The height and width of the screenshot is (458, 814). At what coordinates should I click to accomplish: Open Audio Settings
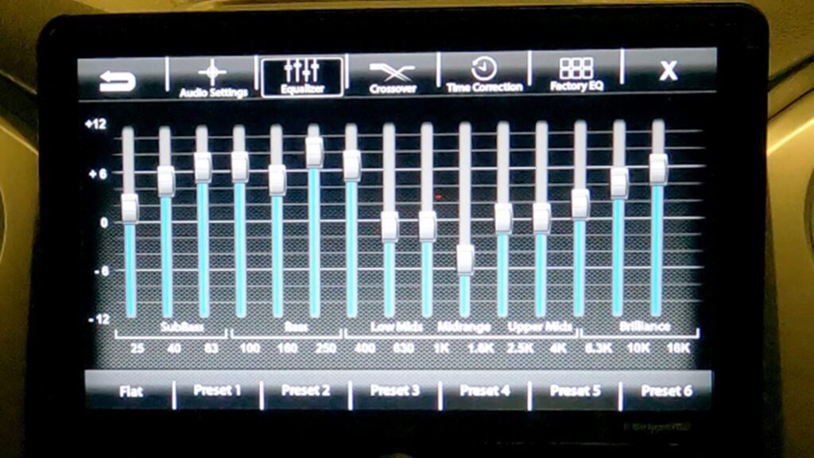click(x=212, y=77)
